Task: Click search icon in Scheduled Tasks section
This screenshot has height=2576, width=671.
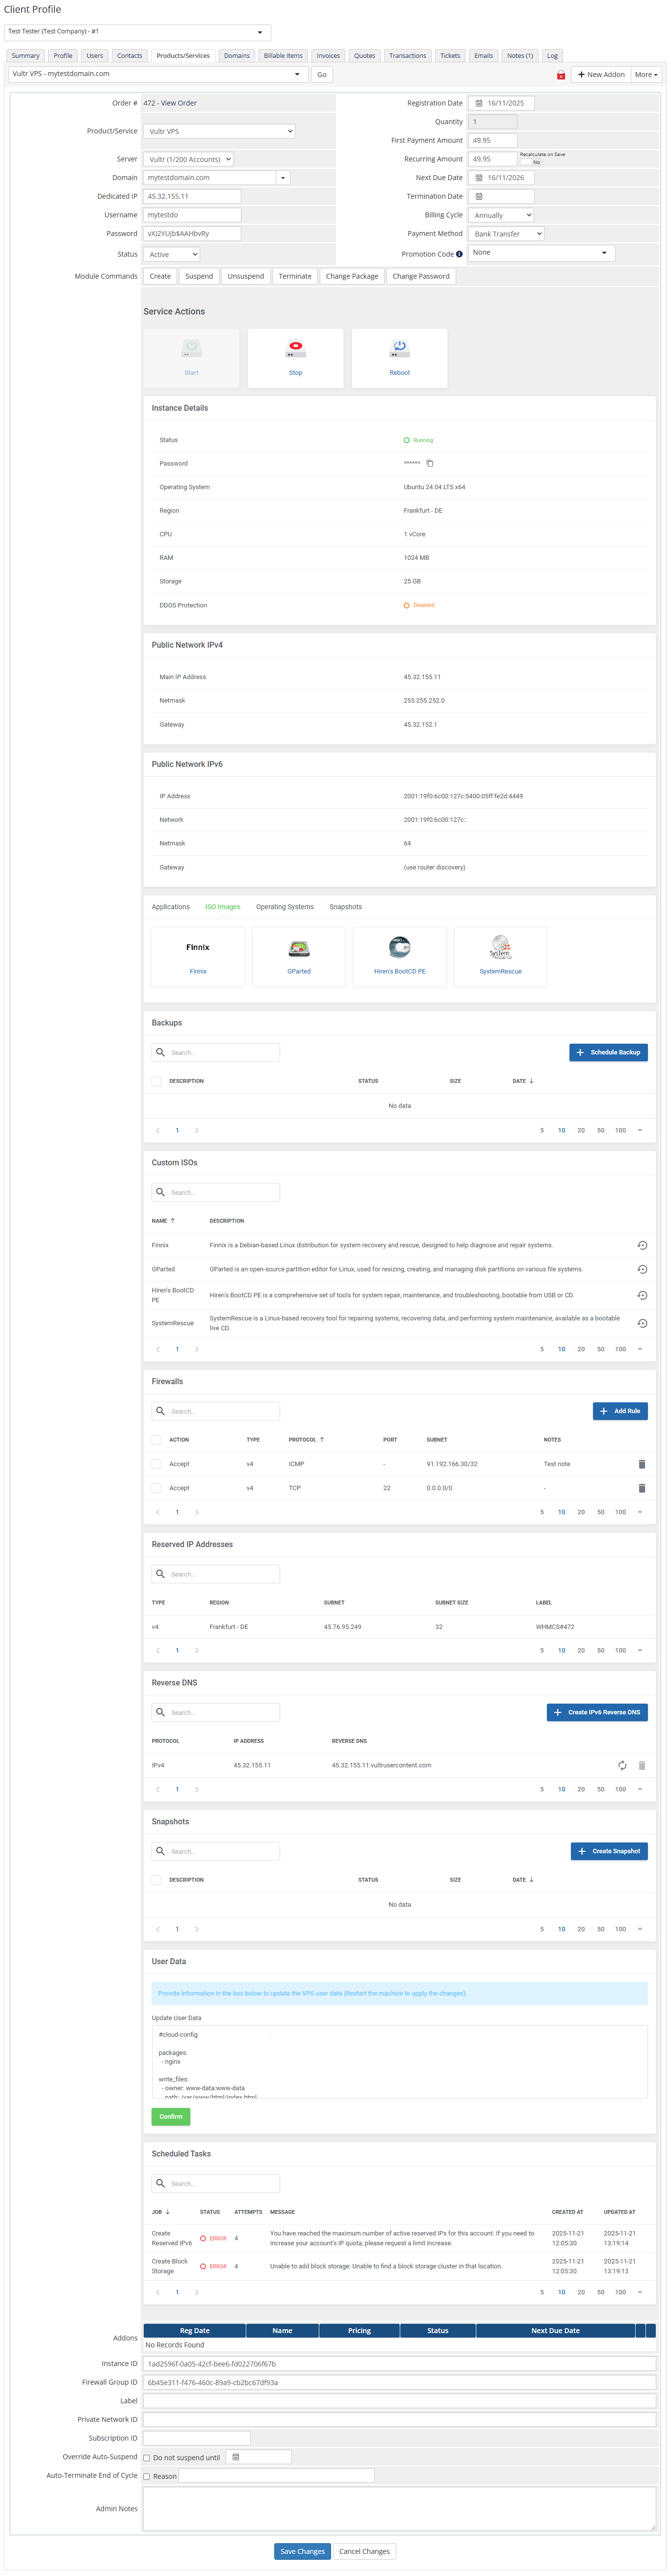Action: tap(161, 2183)
